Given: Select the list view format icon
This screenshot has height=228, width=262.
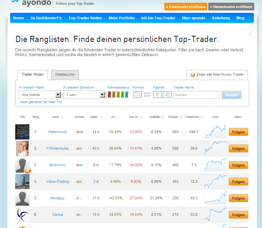Looking at the screenshot, I should 137,95.
